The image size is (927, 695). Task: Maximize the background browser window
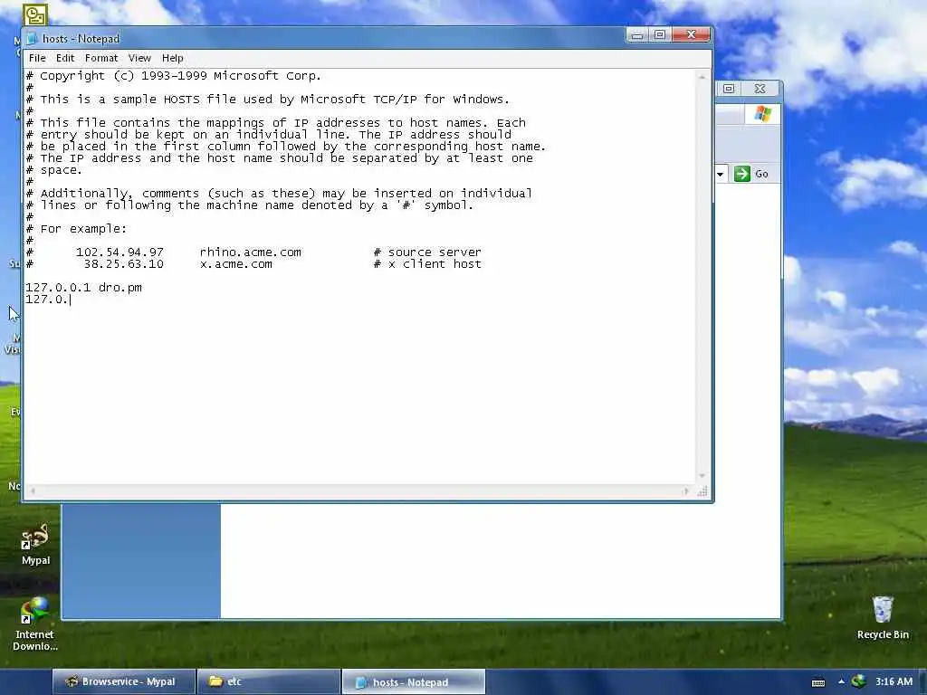point(729,89)
